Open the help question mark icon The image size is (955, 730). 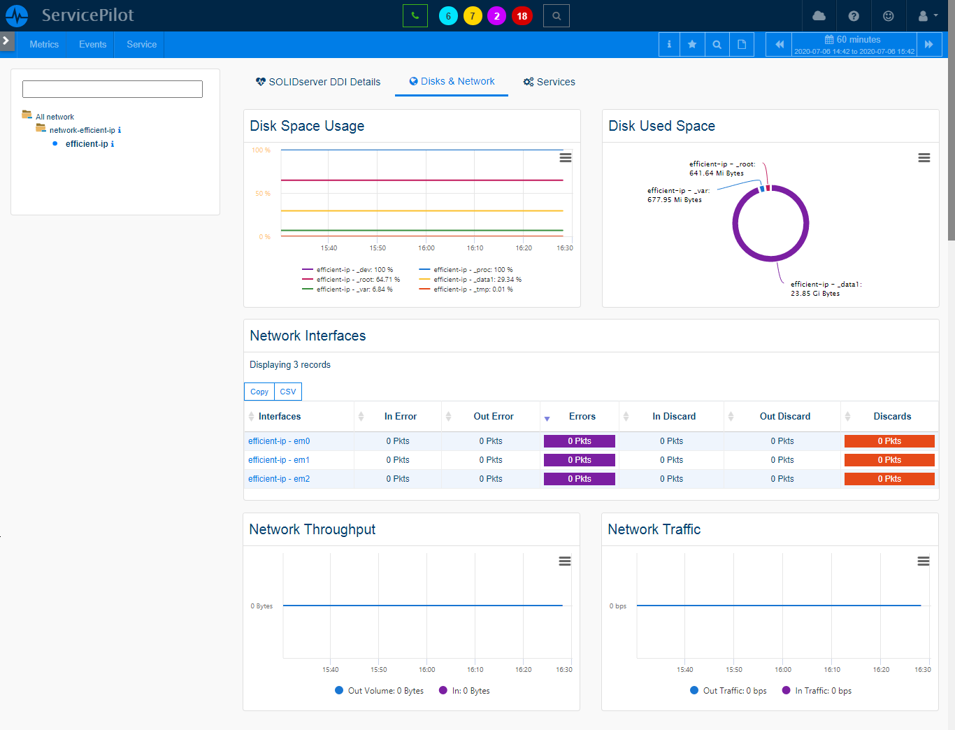click(854, 16)
